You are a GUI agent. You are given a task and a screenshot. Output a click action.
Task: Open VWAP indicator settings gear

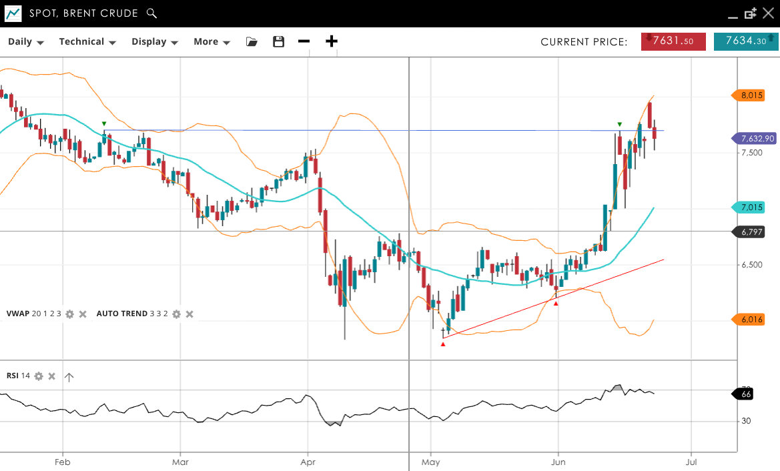pos(69,314)
